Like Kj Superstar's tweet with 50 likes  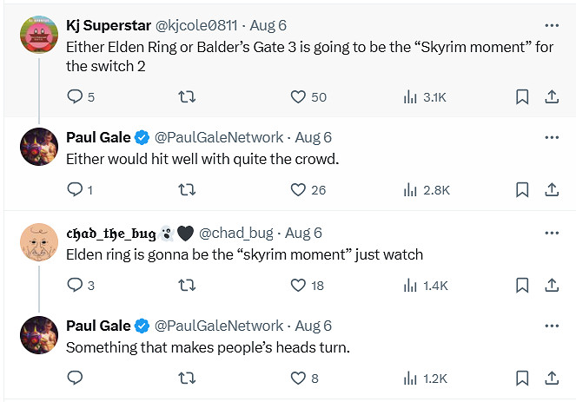click(x=299, y=96)
